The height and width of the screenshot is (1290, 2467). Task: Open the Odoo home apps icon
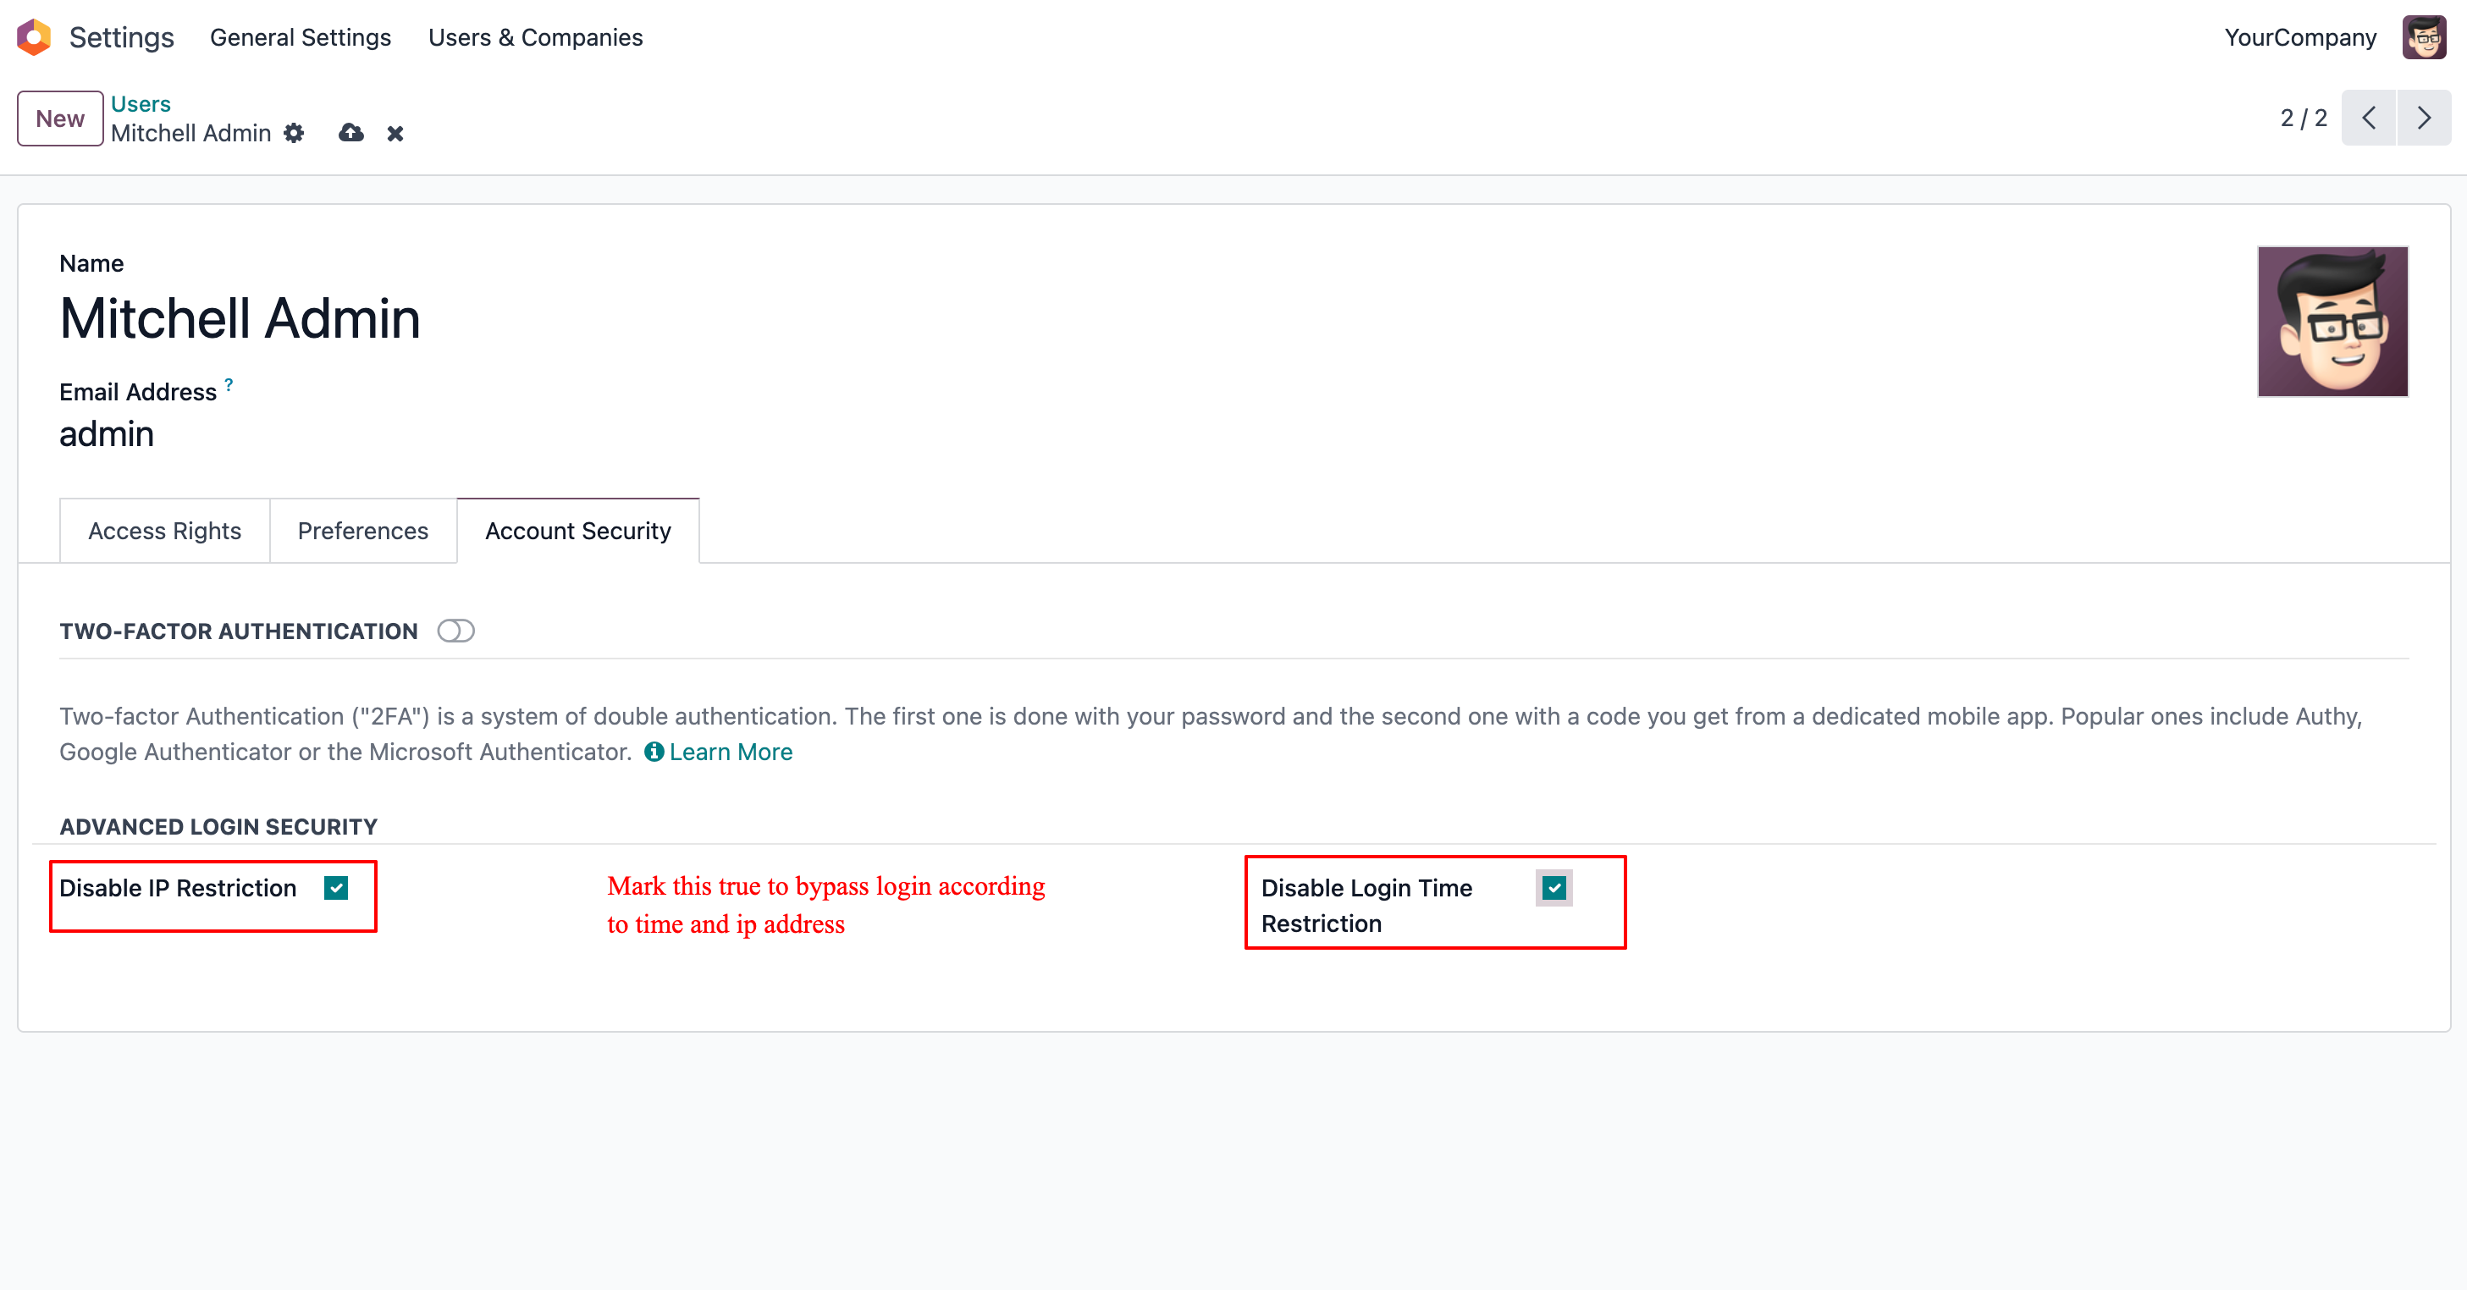(34, 37)
